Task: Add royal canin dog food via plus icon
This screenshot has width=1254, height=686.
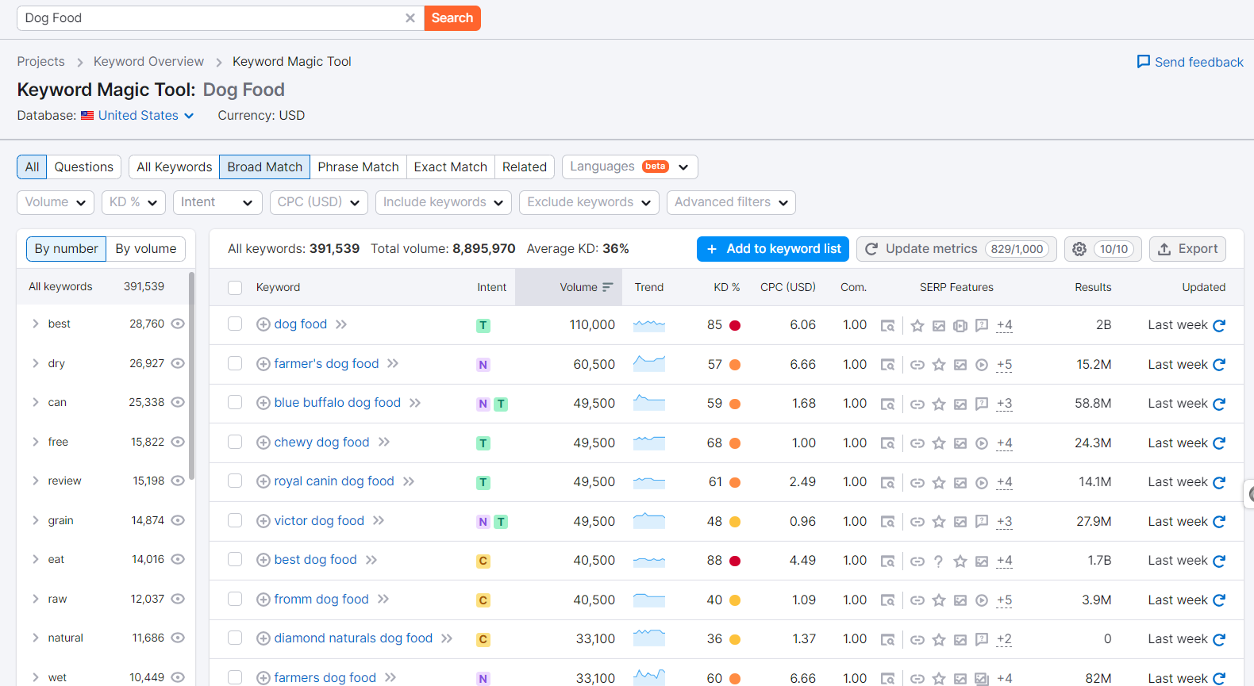Action: 263,481
